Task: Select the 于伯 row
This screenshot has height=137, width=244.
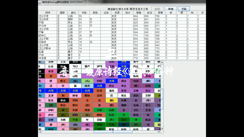Action: coord(122,55)
